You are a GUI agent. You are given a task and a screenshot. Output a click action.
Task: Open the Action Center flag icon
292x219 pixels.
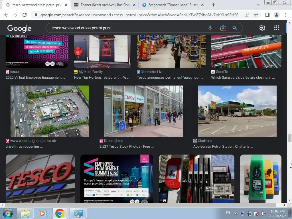[x=256, y=213]
